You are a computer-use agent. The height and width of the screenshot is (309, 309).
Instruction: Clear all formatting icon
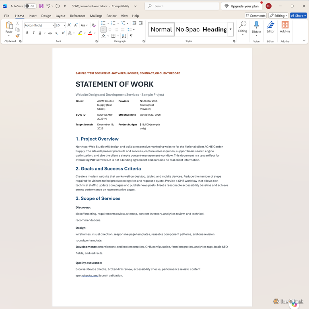coord(93,25)
